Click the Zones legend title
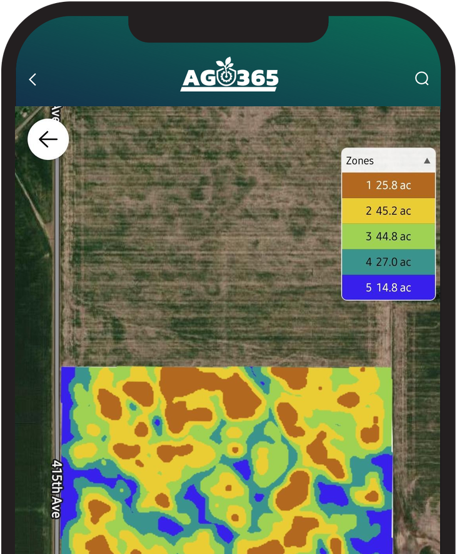Screen dimensions: 457x554 359,161
